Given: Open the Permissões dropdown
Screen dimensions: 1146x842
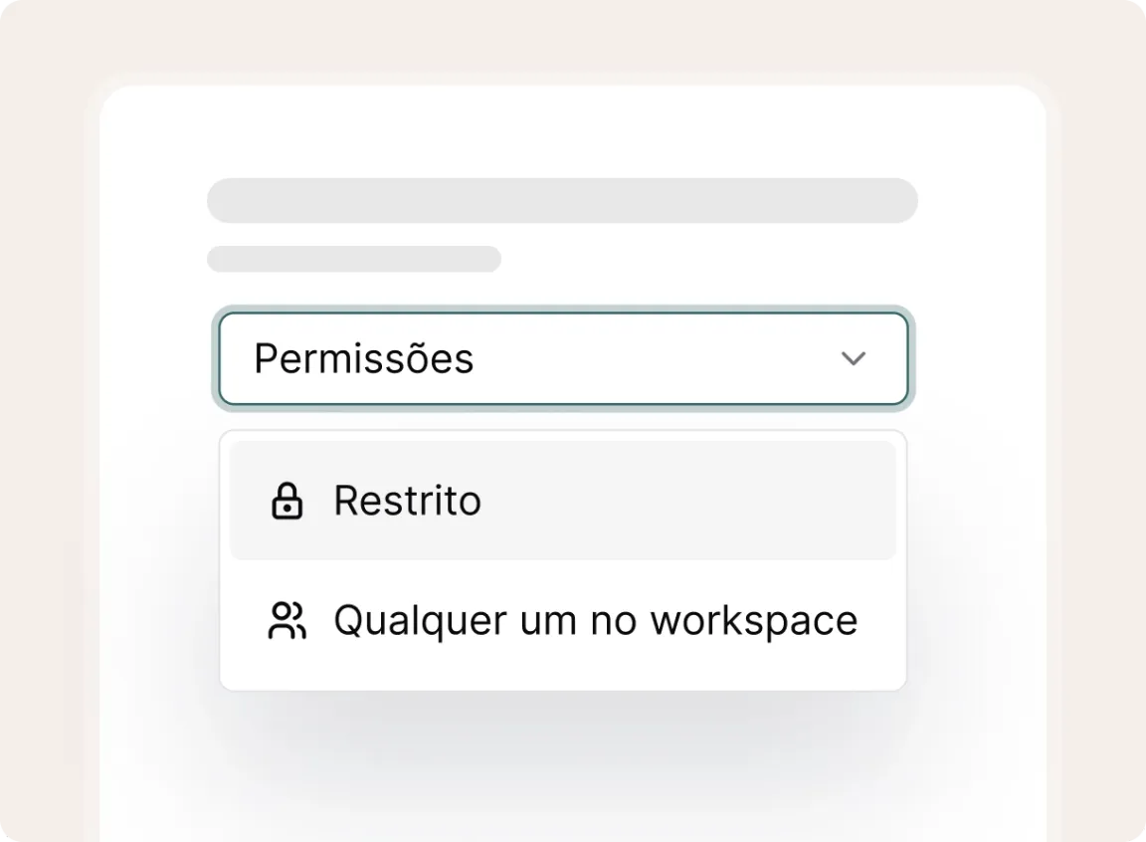Looking at the screenshot, I should coord(562,358).
